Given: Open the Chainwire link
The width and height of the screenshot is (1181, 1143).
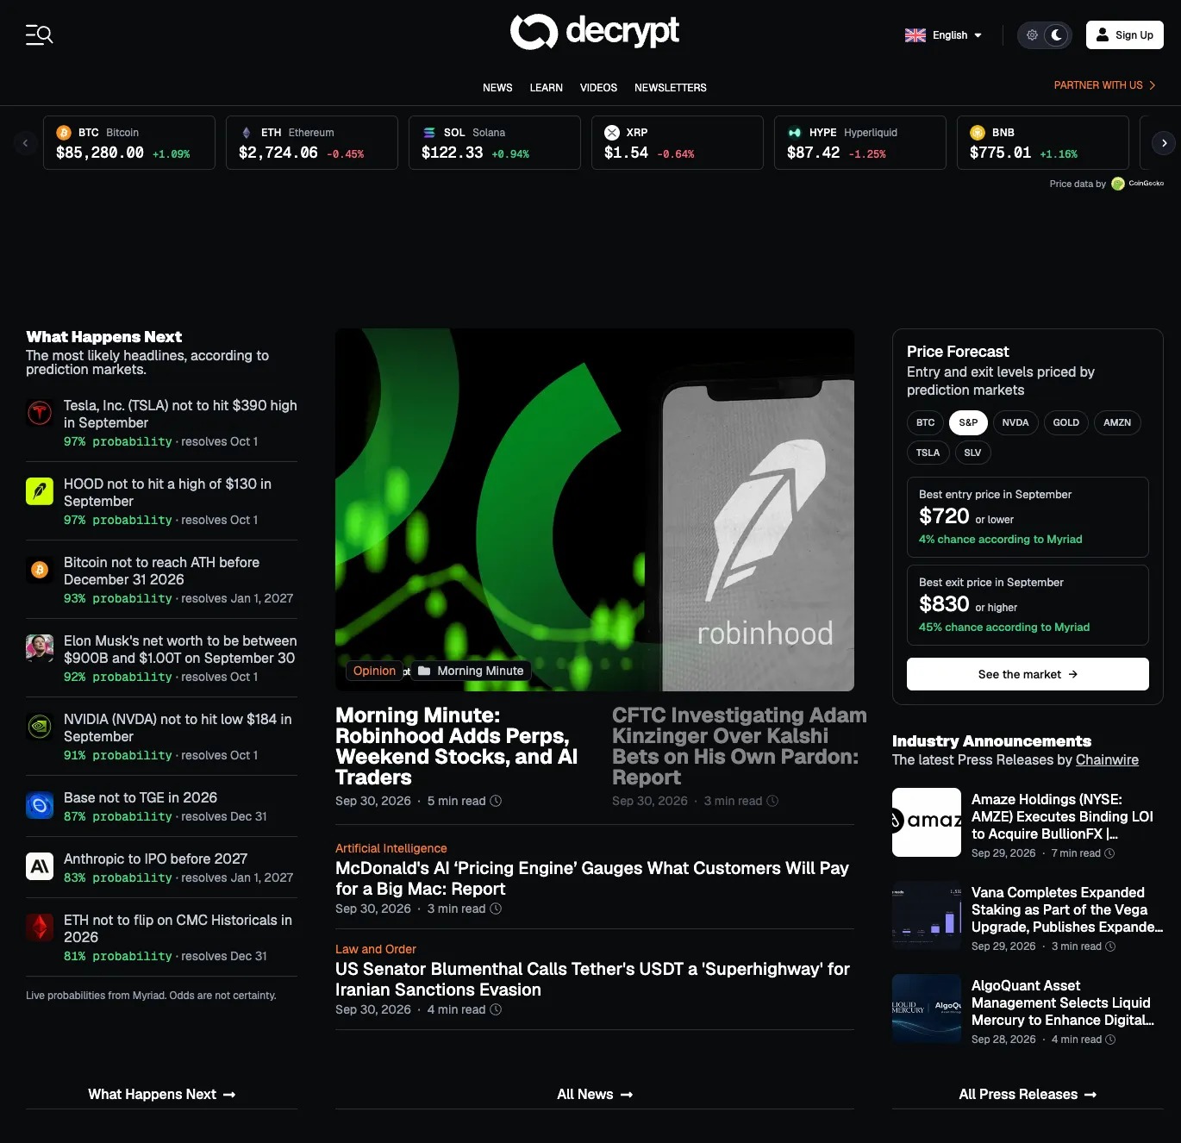Looking at the screenshot, I should click(1107, 760).
